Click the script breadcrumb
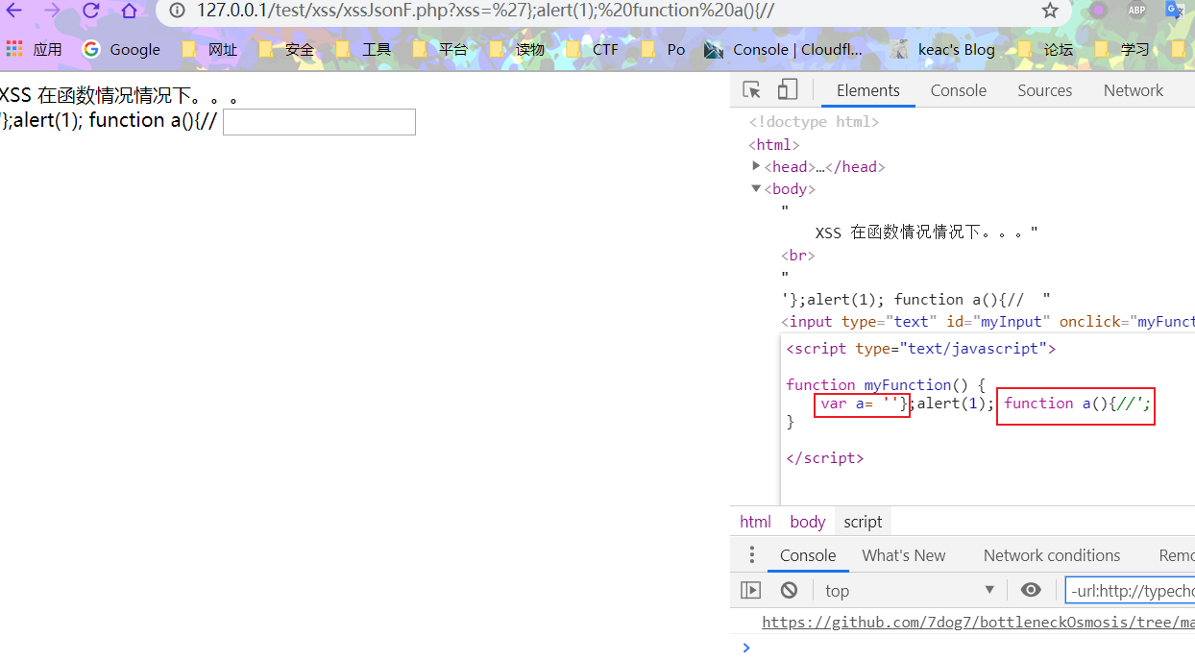The width and height of the screenshot is (1195, 661). [x=863, y=522]
